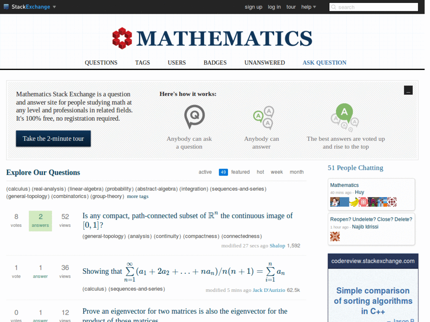Open the StackExchange network dropdown arrow
Image resolution: width=430 pixels, height=322 pixels.
click(x=54, y=7)
